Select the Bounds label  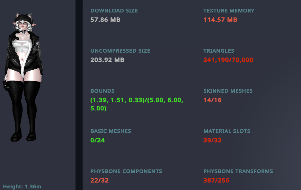point(102,91)
